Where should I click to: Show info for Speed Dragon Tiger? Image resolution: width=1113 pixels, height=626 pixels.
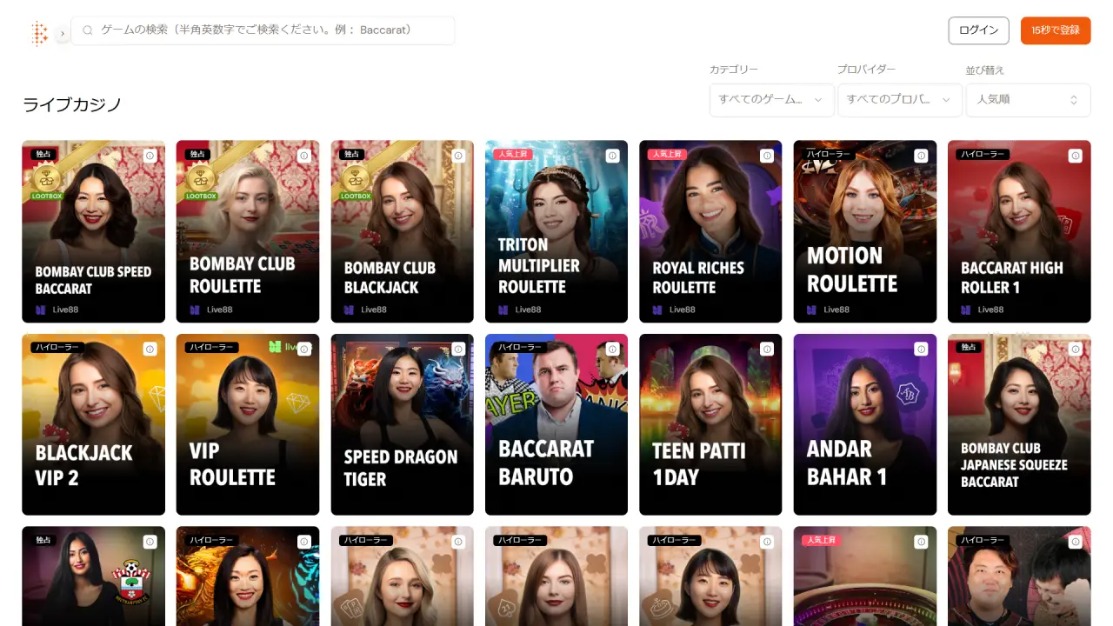tap(458, 349)
